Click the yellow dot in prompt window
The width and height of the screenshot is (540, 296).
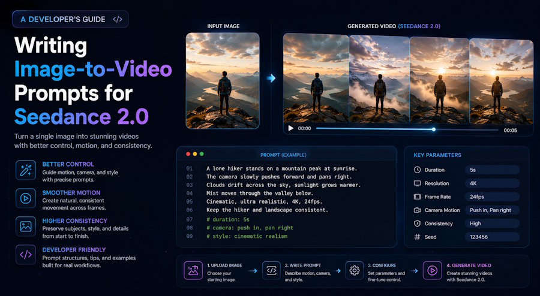click(195, 154)
